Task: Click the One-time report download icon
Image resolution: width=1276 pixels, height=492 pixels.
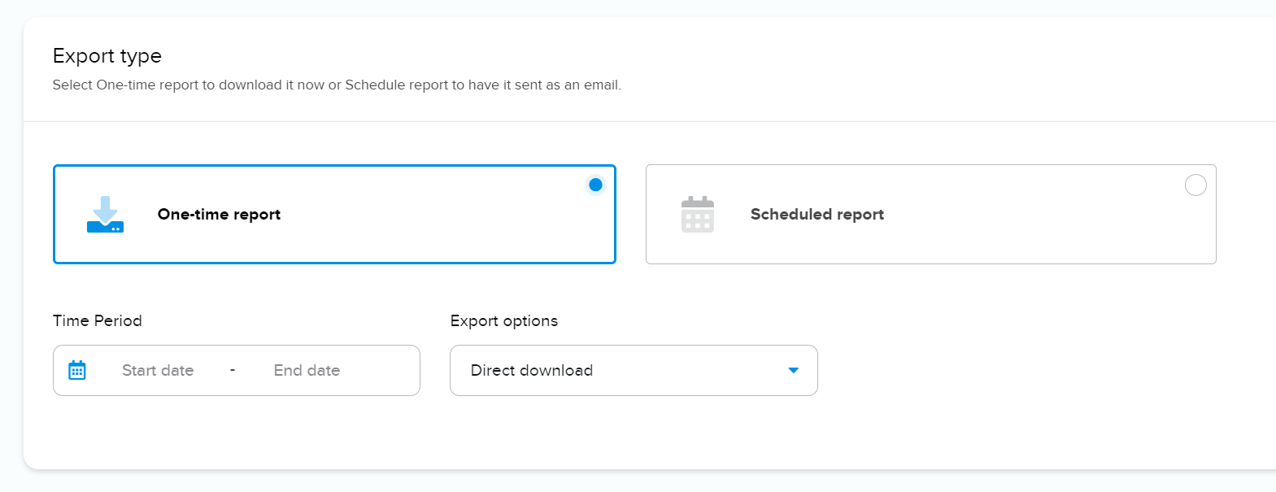Action: point(106,214)
